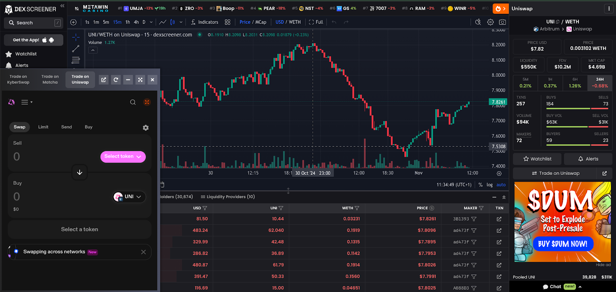Open chart settings gear icon
Screen dimensions: 616x292
tap(490, 22)
